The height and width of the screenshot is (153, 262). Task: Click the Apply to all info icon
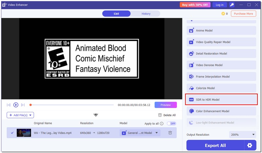(162, 124)
